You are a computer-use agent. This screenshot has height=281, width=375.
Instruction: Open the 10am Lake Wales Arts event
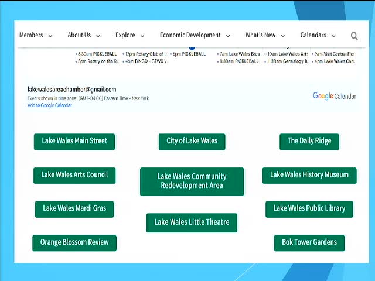coord(286,54)
